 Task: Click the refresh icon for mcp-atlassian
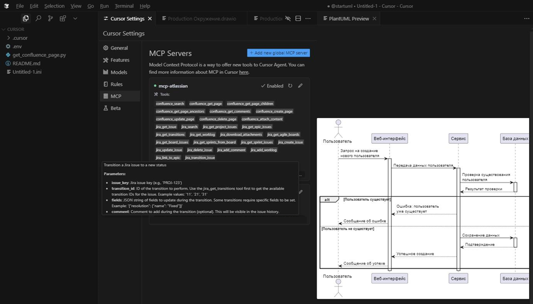(290, 86)
